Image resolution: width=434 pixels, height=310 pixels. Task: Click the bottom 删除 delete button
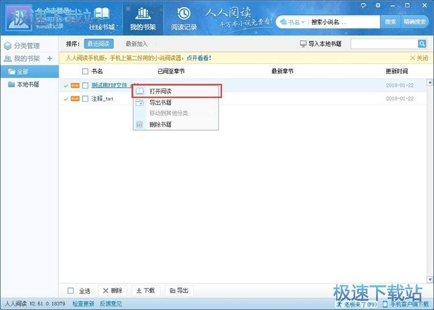[113, 291]
